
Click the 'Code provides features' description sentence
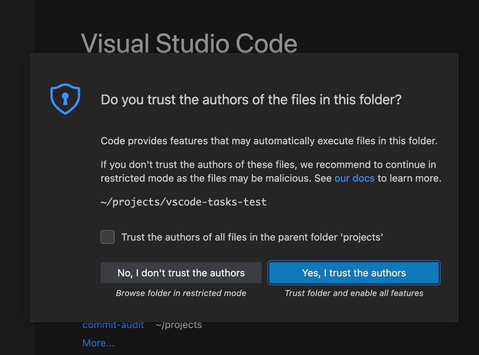click(269, 141)
